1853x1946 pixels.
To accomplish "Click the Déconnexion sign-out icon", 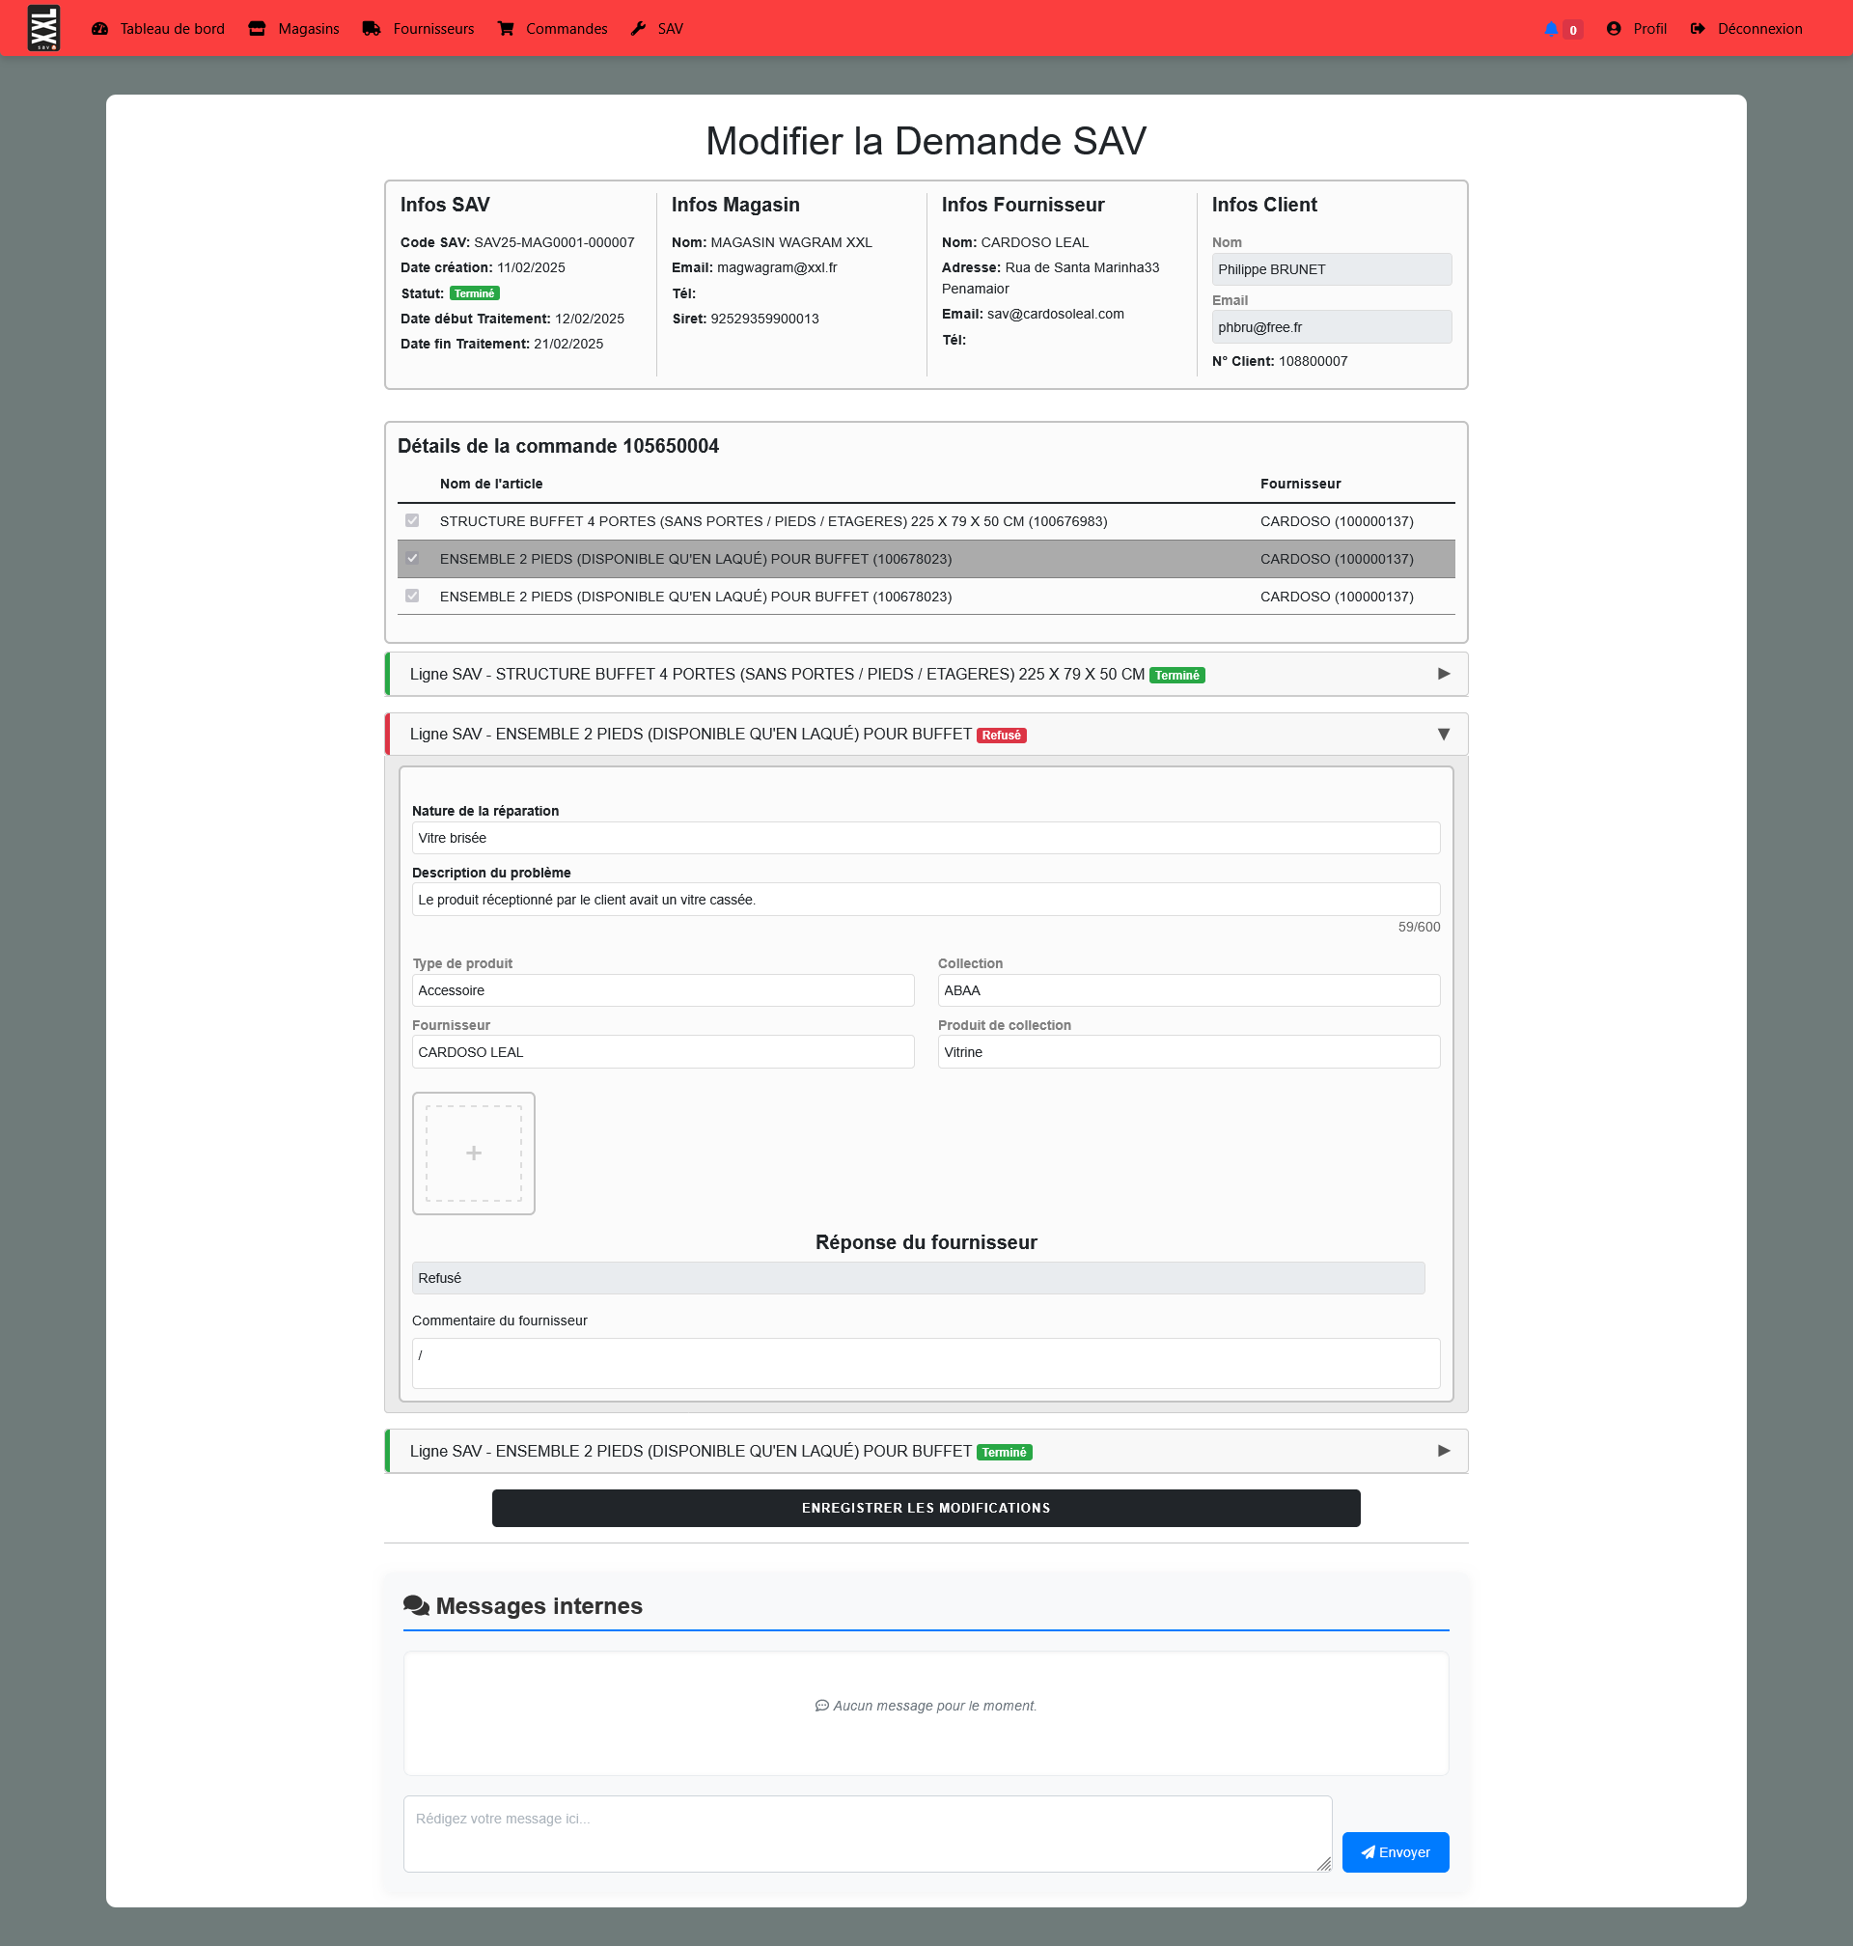I will click(x=1698, y=29).
